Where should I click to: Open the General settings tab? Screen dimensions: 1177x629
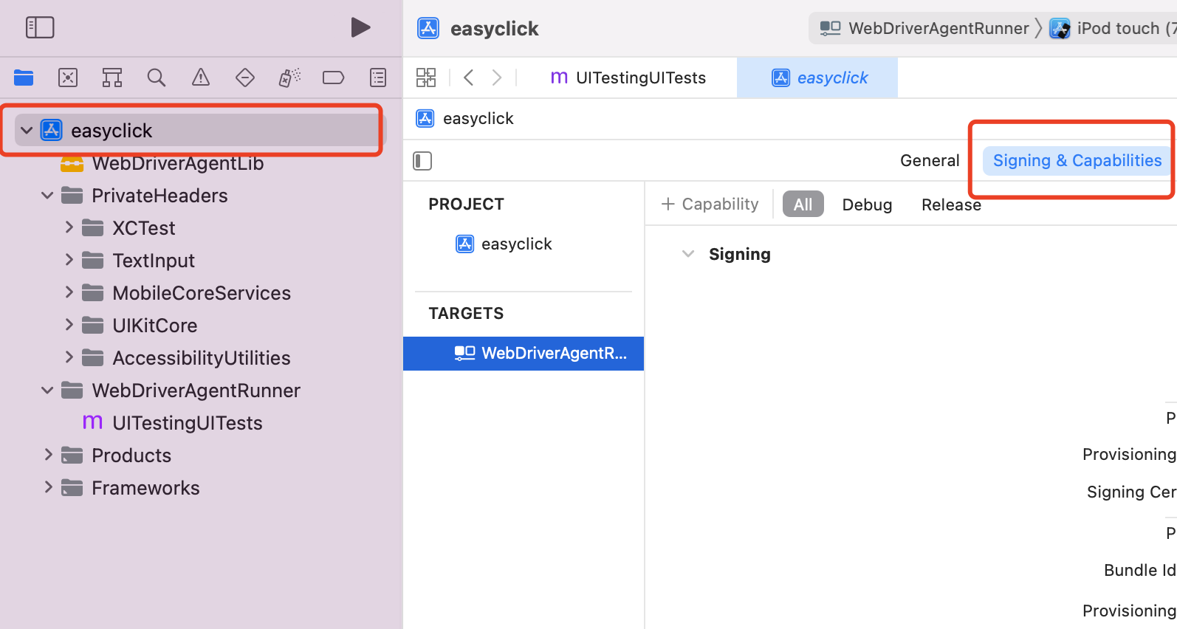pos(930,161)
